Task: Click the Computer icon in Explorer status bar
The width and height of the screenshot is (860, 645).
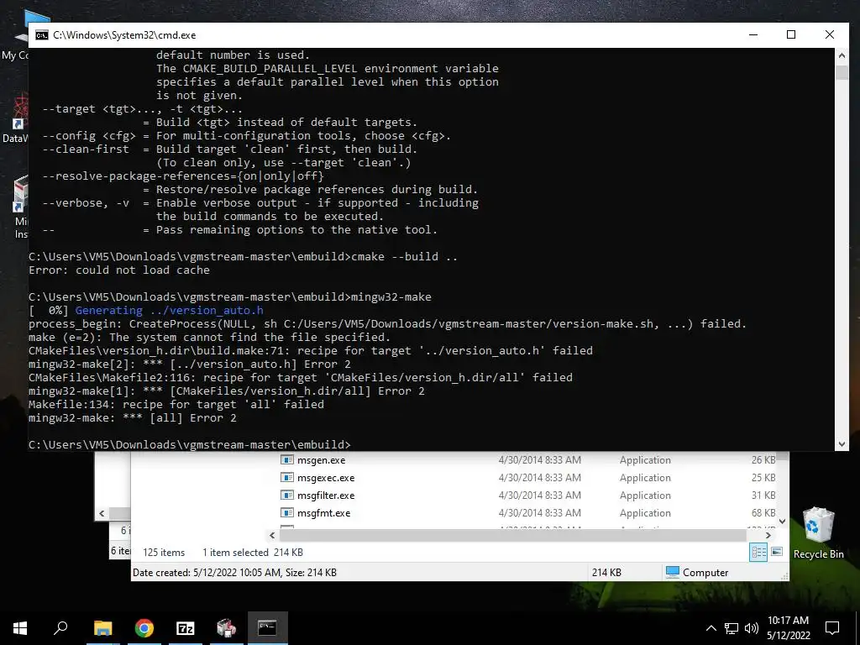Action: 673,572
